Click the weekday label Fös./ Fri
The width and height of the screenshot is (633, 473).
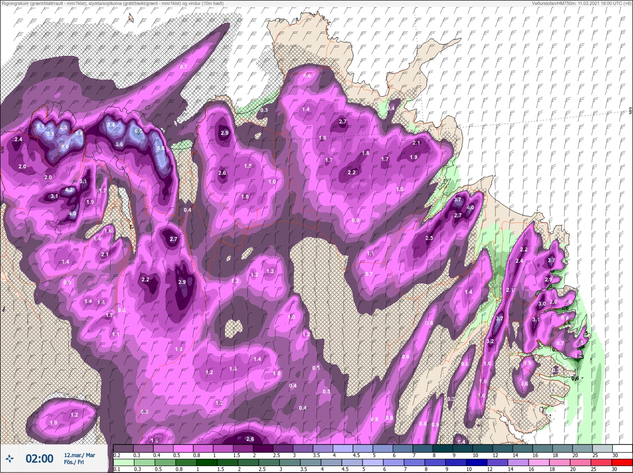pos(74,462)
